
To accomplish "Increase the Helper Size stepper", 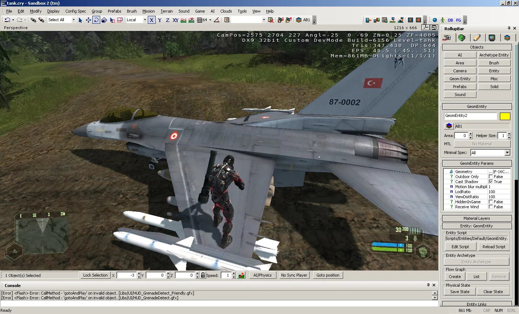I will [509, 134].
